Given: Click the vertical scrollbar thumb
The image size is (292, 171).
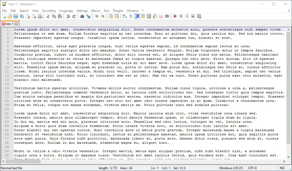Looking at the screenshot, I should click(x=288, y=88).
